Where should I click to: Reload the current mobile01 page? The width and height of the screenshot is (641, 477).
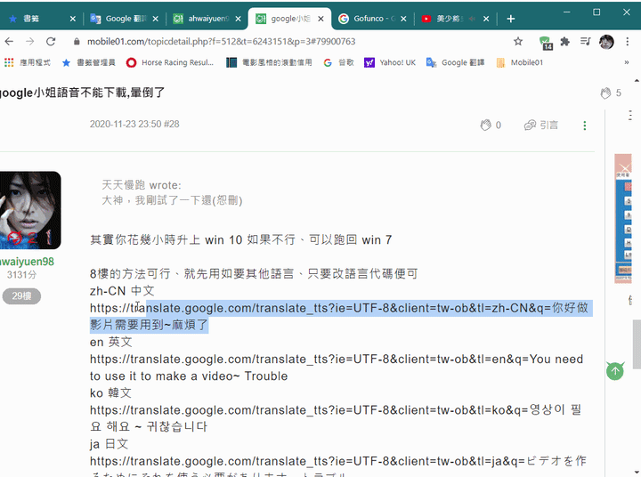51,41
